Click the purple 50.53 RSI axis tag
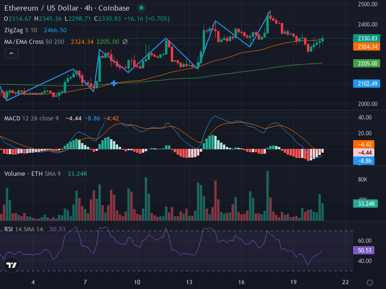Screen dimensions: 386x289 (364, 250)
